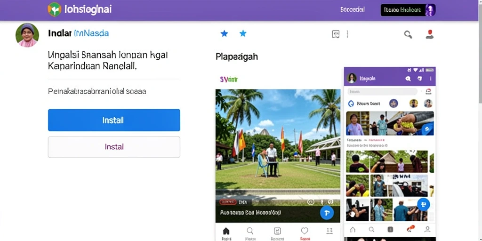Viewport: 482px width, 241px height.
Task: Click the red user account icon
Action: point(430,34)
